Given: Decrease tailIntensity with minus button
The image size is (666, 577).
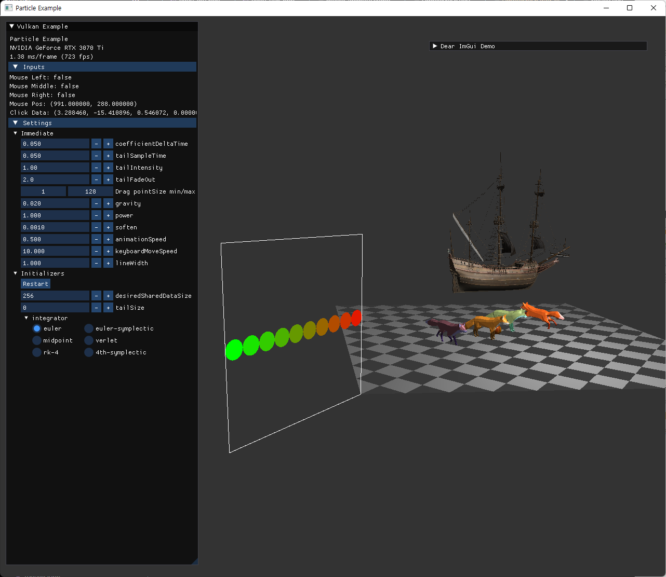Looking at the screenshot, I should click(96, 168).
